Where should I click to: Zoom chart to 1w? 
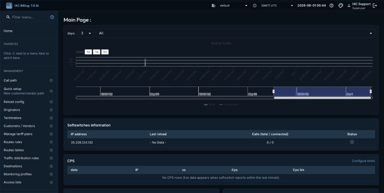(x=96, y=52)
